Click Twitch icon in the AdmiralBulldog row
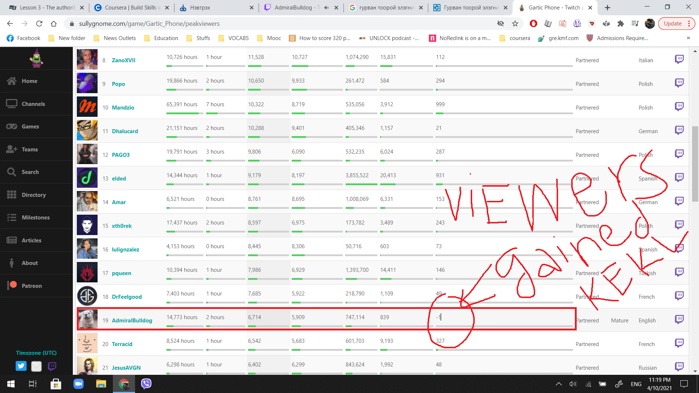 [679, 319]
